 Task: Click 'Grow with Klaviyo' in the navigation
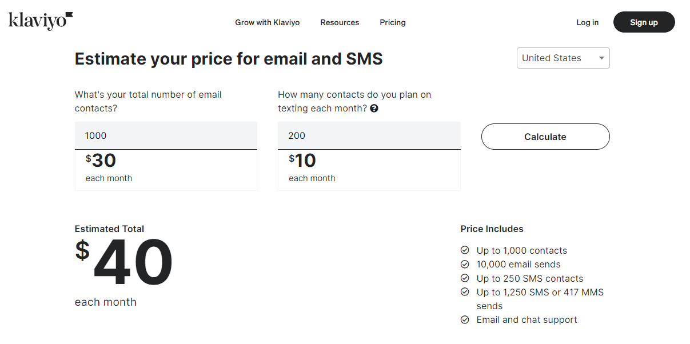[267, 22]
